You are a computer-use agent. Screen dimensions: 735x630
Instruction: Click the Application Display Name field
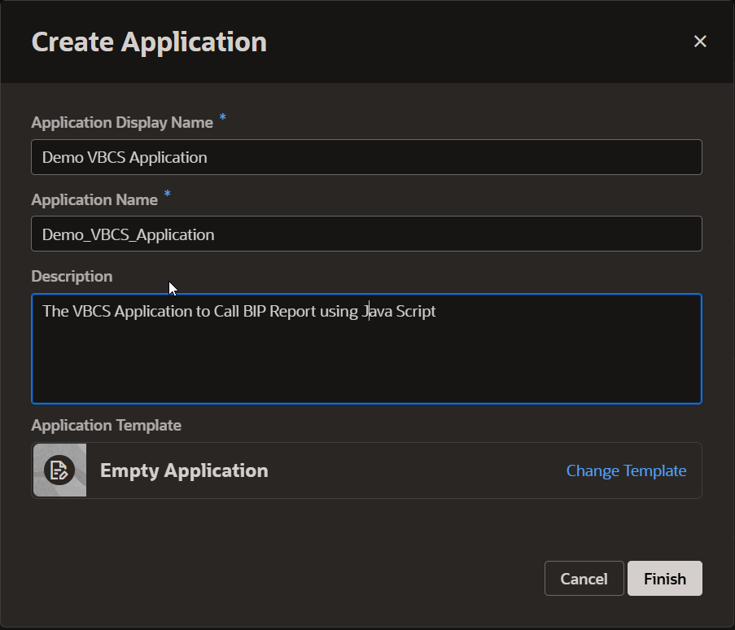pyautogui.click(x=366, y=157)
